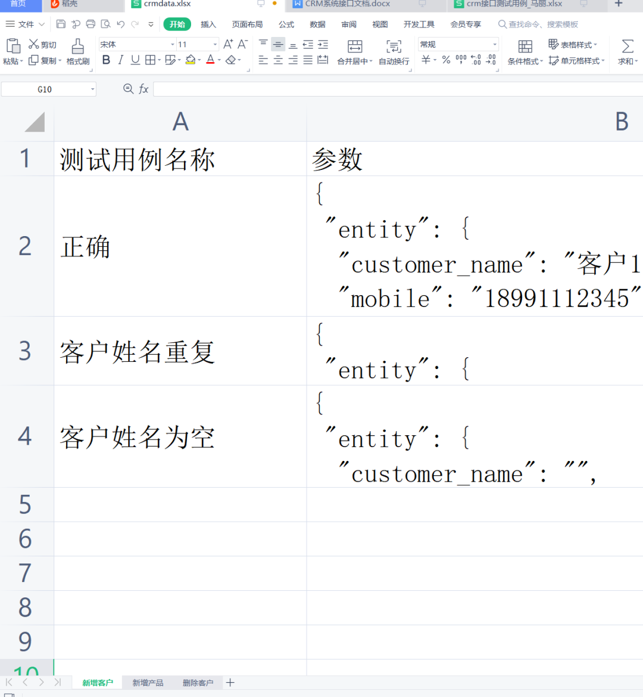
Task: Click distributed alignment icon
Action: [323, 60]
